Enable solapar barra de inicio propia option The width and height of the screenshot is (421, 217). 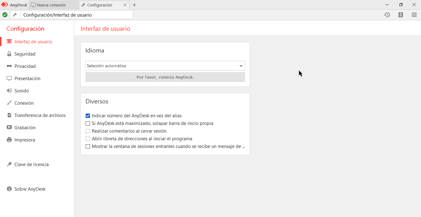[x=88, y=123]
